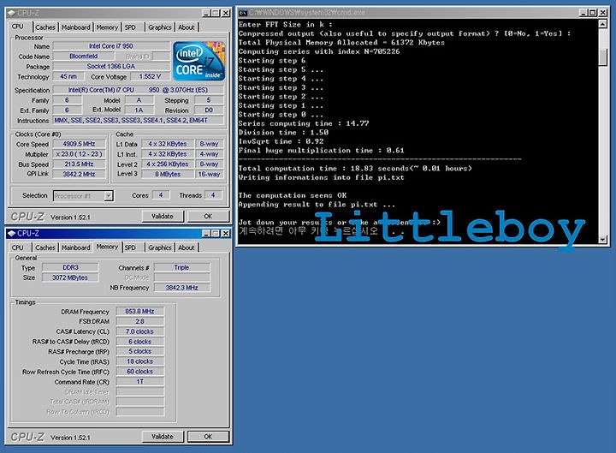This screenshot has height=453, width=616.
Task: Click the Code Name value Bloomfield
Action: click(x=84, y=57)
